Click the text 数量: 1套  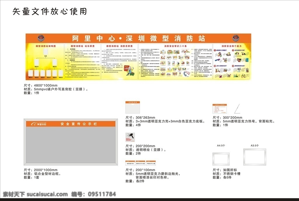coord(32,177)
